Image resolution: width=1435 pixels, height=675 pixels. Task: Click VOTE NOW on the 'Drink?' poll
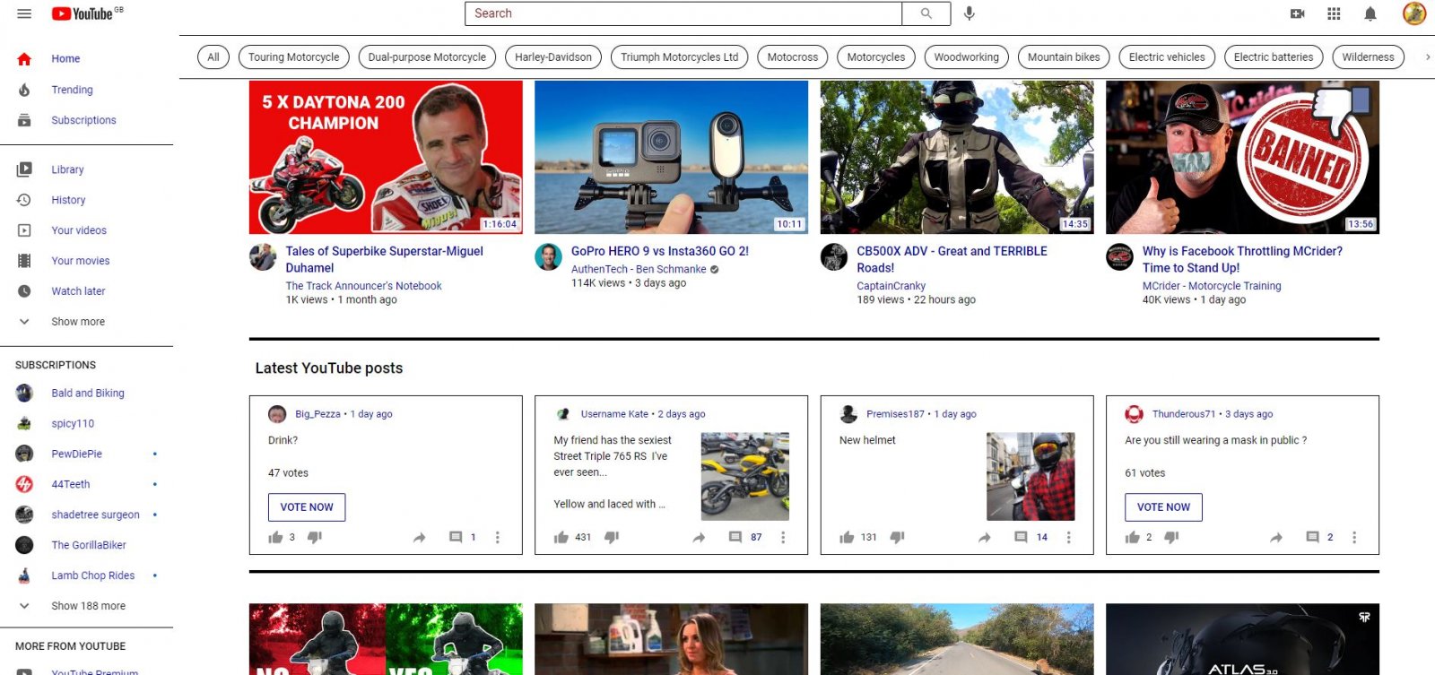tap(307, 507)
